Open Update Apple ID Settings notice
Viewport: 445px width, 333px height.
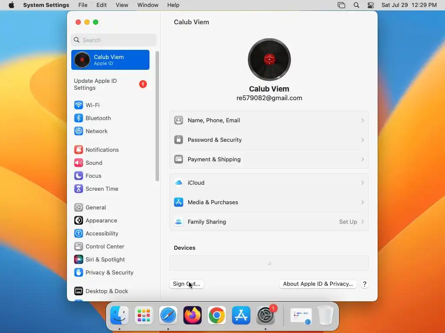110,85
